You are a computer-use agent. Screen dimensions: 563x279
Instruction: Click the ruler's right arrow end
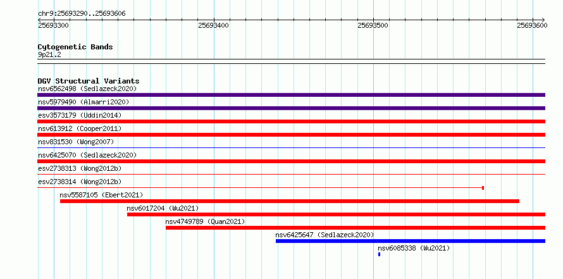tap(543, 20)
